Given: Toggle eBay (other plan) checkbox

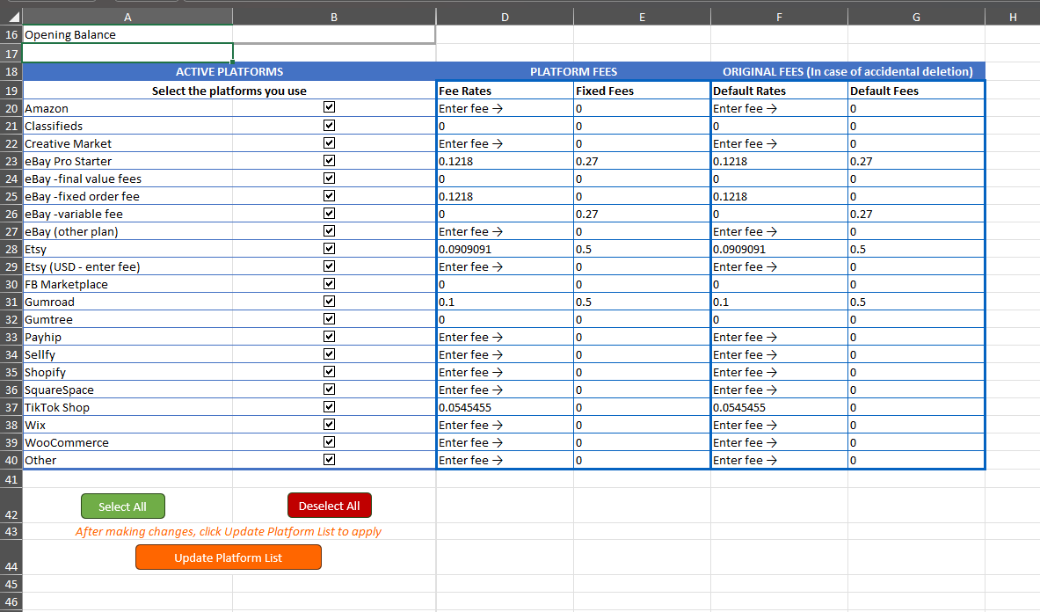Looking at the screenshot, I should pos(329,230).
